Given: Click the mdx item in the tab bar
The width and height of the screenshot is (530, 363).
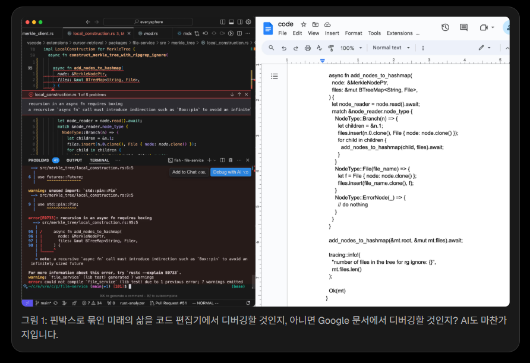Looking at the screenshot, I should click(185, 33).
